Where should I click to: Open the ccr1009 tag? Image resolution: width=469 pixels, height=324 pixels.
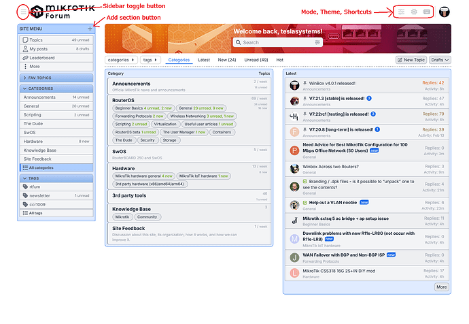click(56, 204)
